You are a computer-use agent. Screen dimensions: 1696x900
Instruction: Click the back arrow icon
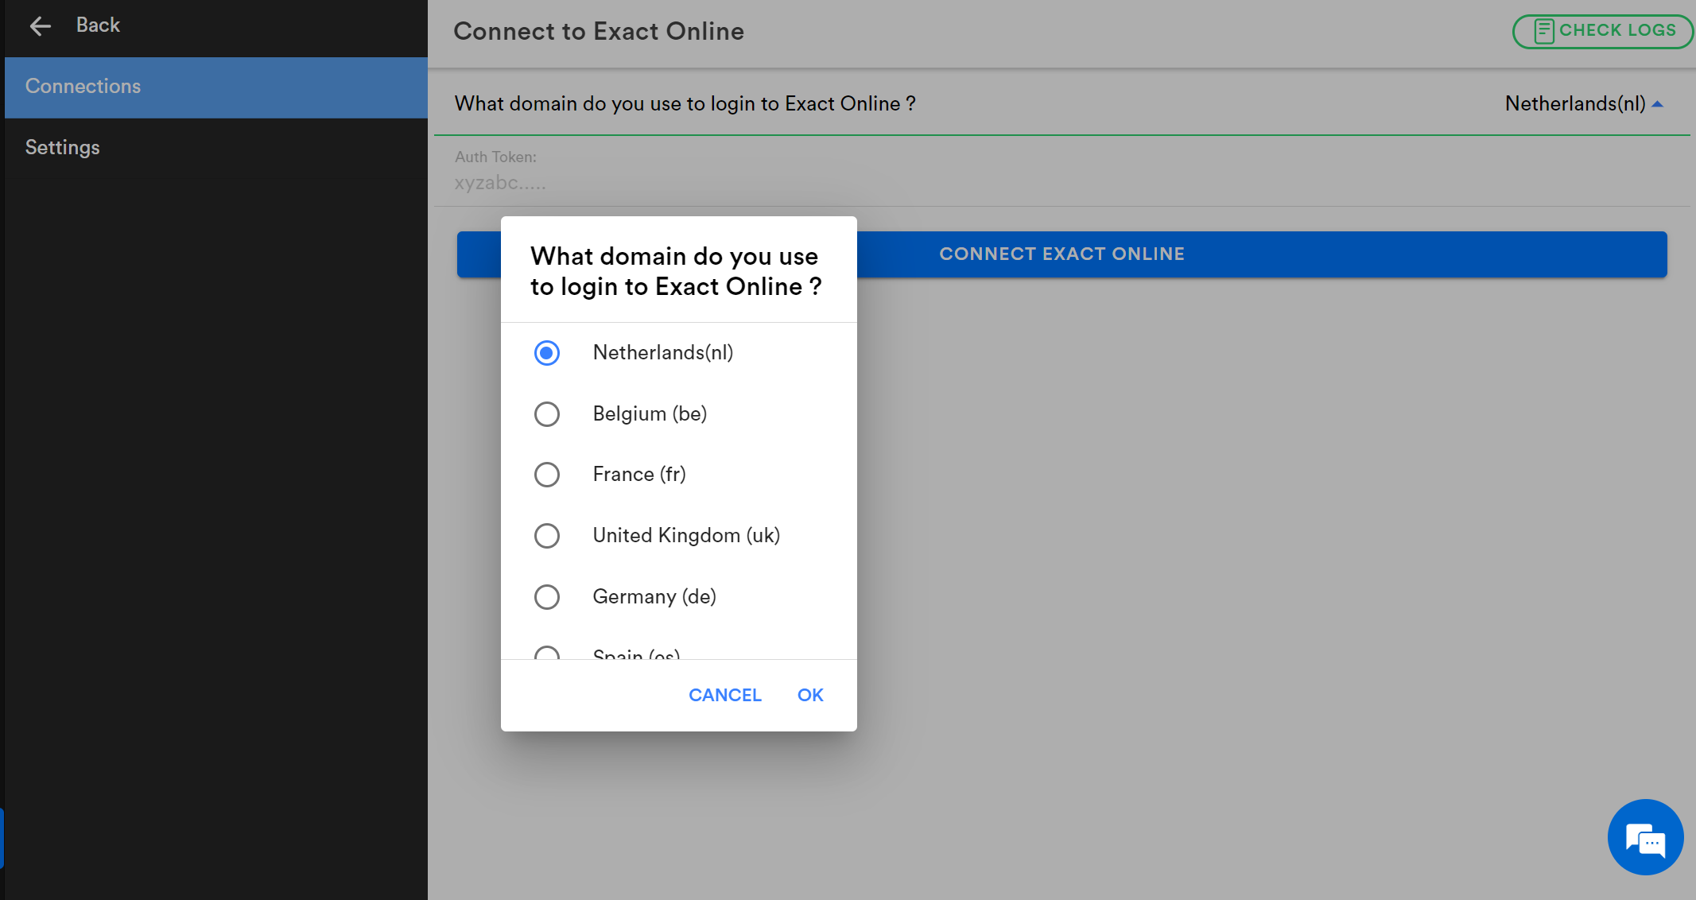pos(40,26)
